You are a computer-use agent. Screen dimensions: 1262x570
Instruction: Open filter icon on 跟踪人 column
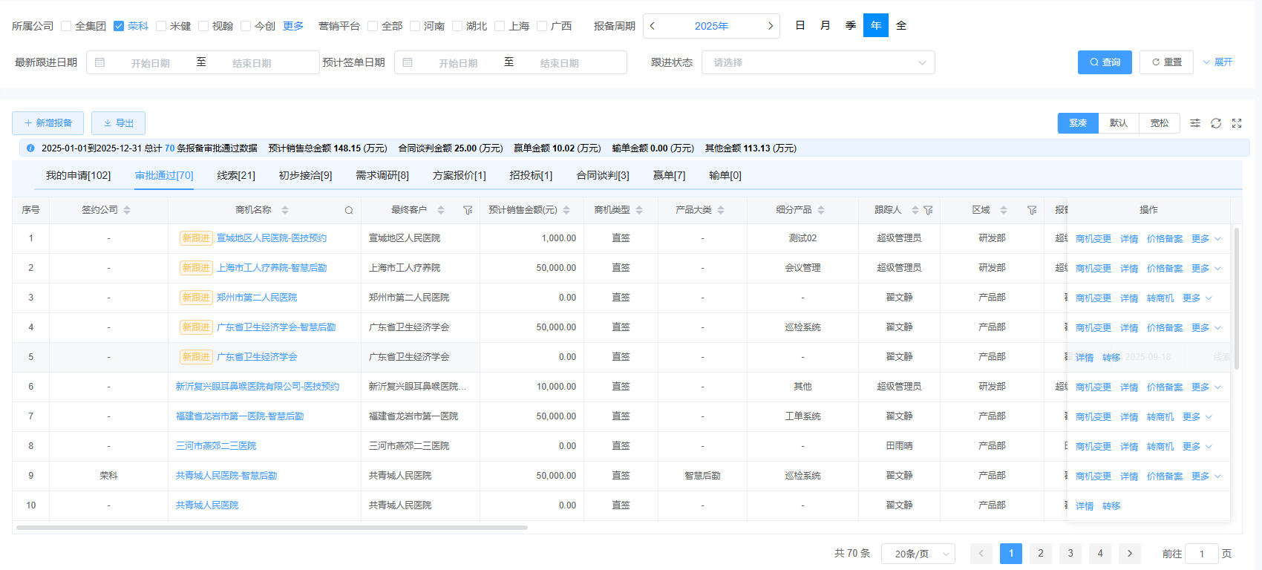point(928,211)
